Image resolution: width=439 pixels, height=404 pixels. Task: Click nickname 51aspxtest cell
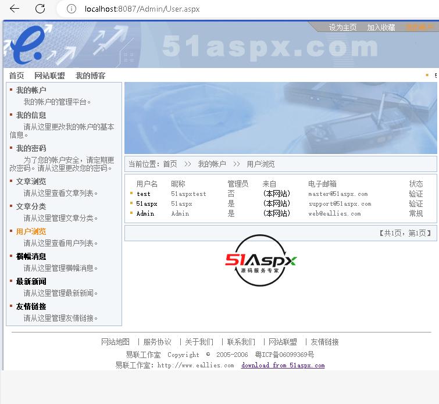coord(188,194)
